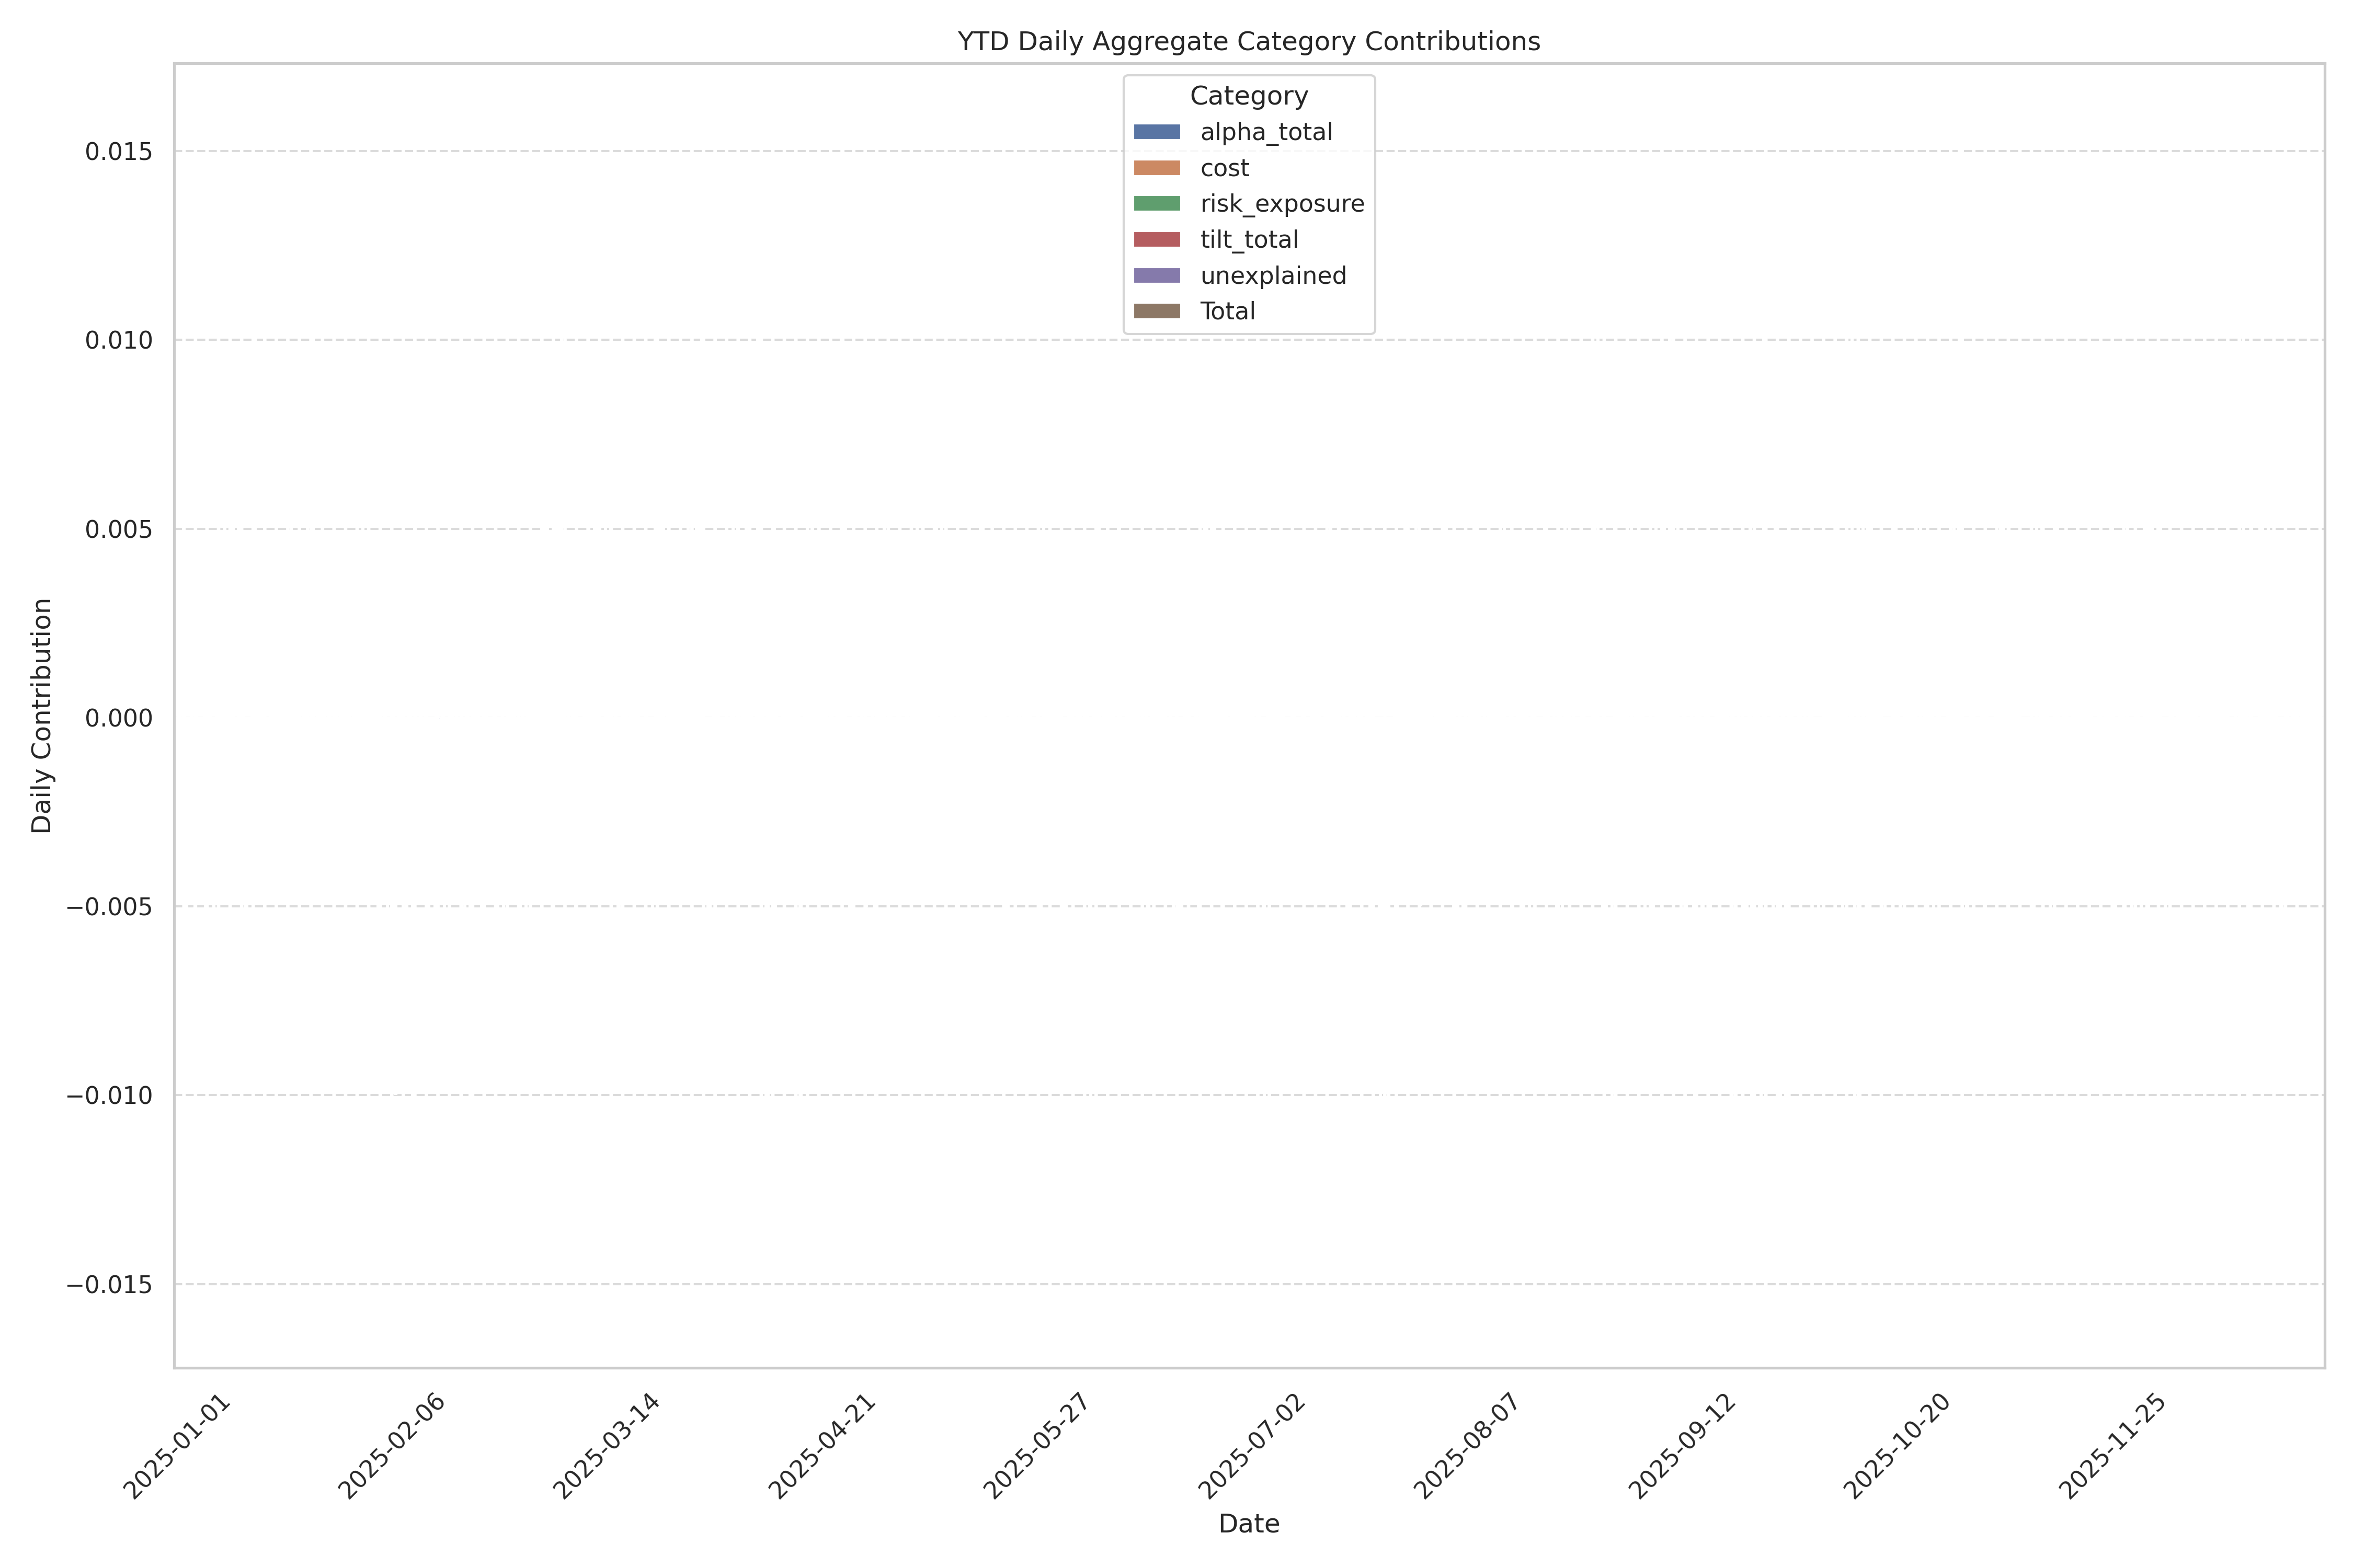Viewport: 2353px width, 1568px height.
Task: Click the 0.015 y-axis tick label
Action: 119,152
